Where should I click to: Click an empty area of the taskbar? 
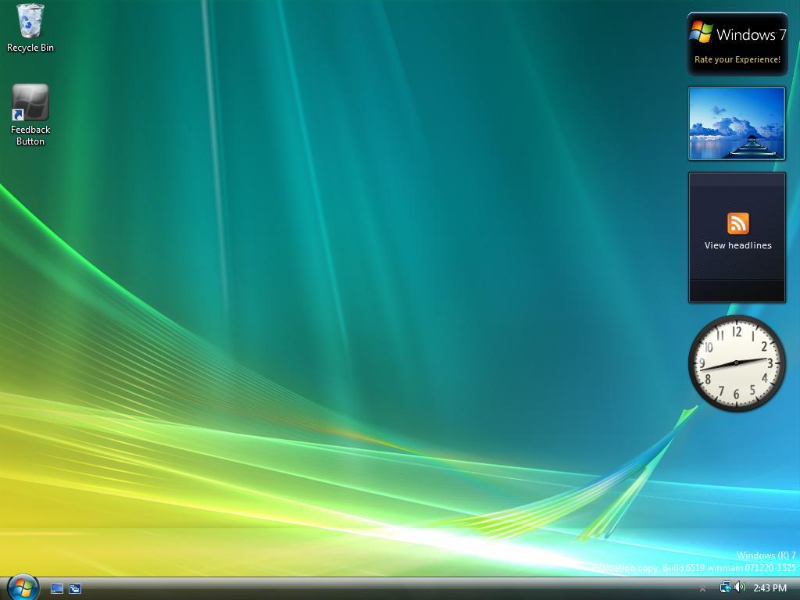coord(391,588)
